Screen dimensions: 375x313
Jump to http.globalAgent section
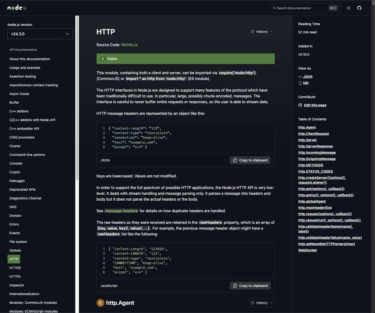(312, 201)
